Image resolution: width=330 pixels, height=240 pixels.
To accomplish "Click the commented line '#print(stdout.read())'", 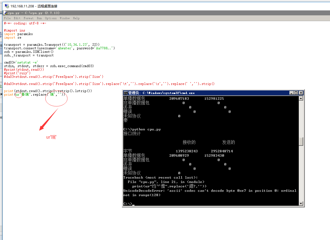I will pyautogui.click(x=24, y=70).
